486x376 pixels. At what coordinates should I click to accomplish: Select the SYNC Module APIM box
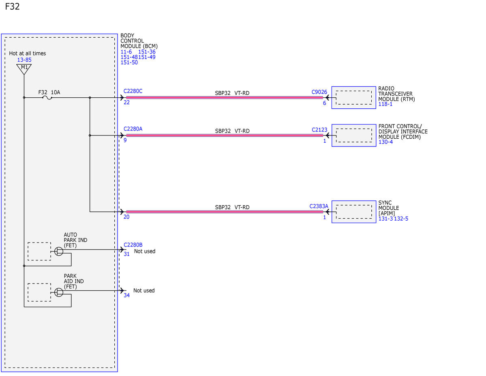[x=353, y=212]
